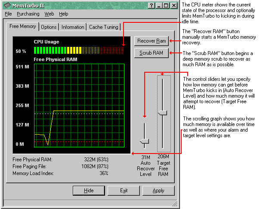Screen dimensions: 260x209
Task: Click the 36% Memory Load Index value
Action: point(104,173)
